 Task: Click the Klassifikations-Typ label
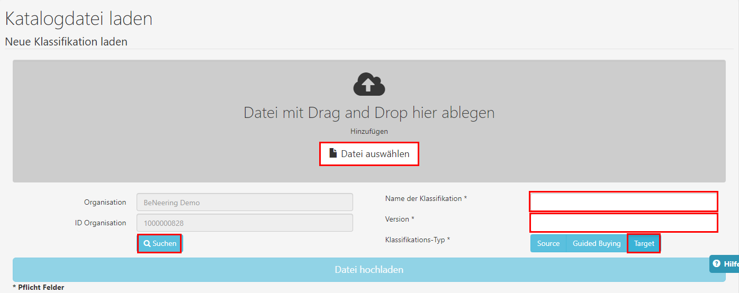417,240
